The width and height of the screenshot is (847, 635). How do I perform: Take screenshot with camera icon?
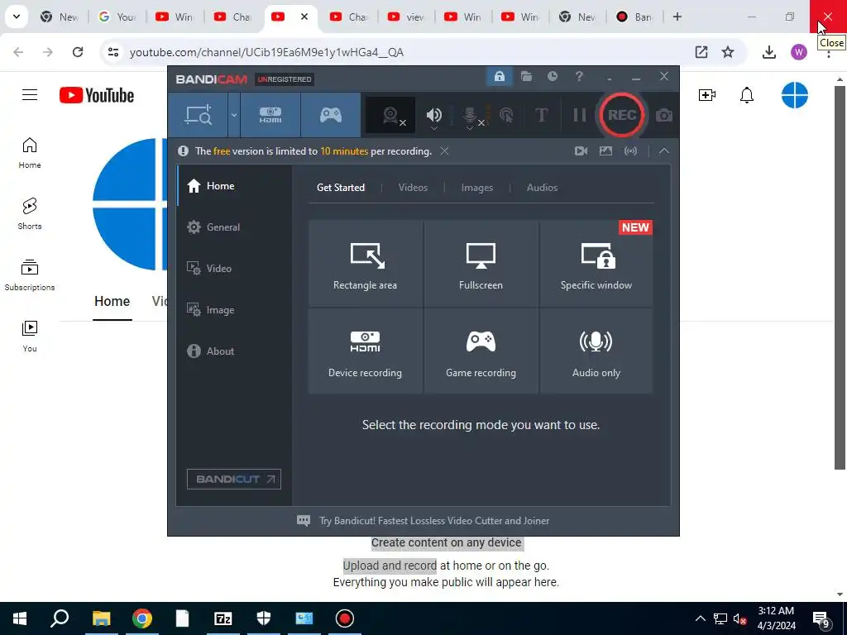(664, 115)
